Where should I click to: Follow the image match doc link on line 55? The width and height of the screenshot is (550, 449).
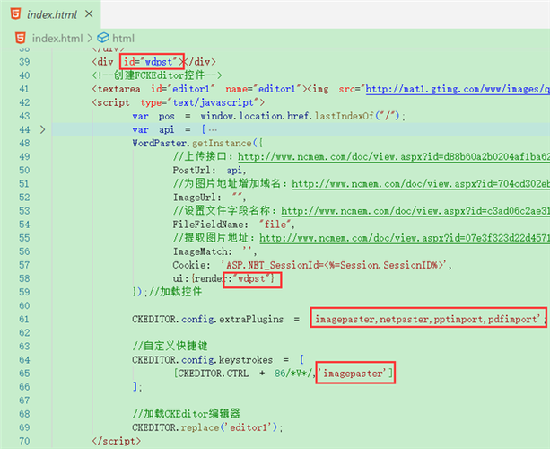tap(404, 238)
